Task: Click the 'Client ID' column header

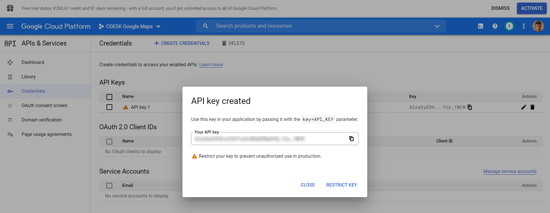Action: tap(444, 141)
